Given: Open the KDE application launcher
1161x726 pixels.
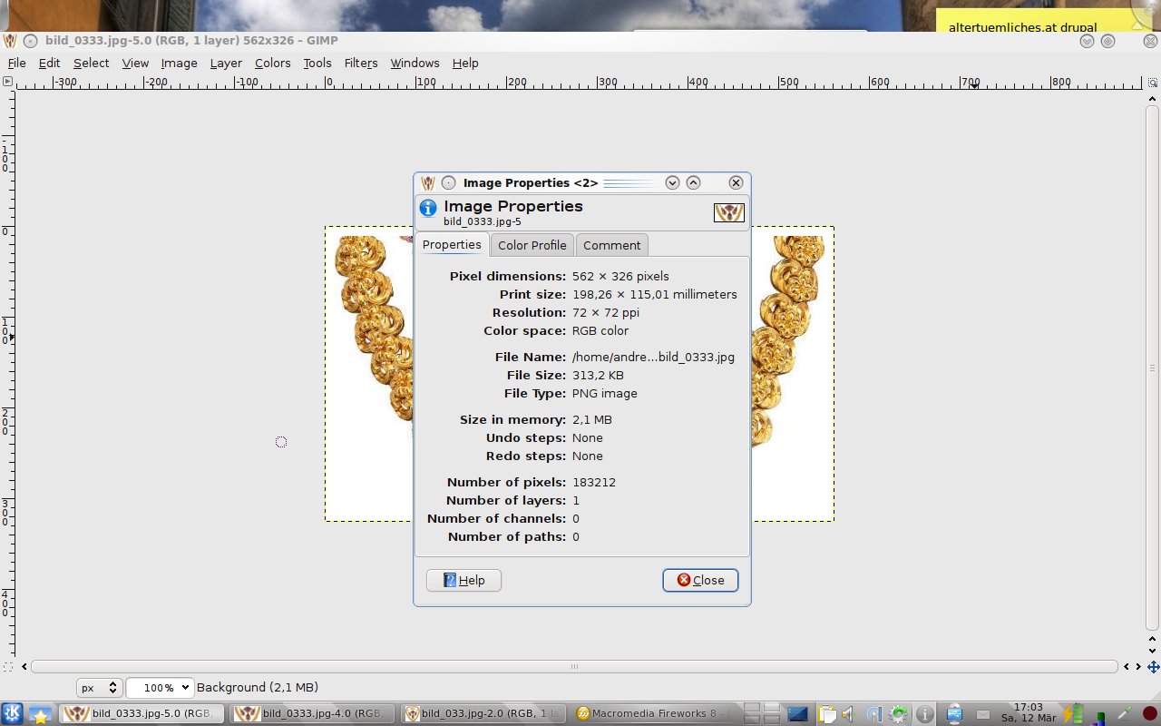Looking at the screenshot, I should 13,713.
